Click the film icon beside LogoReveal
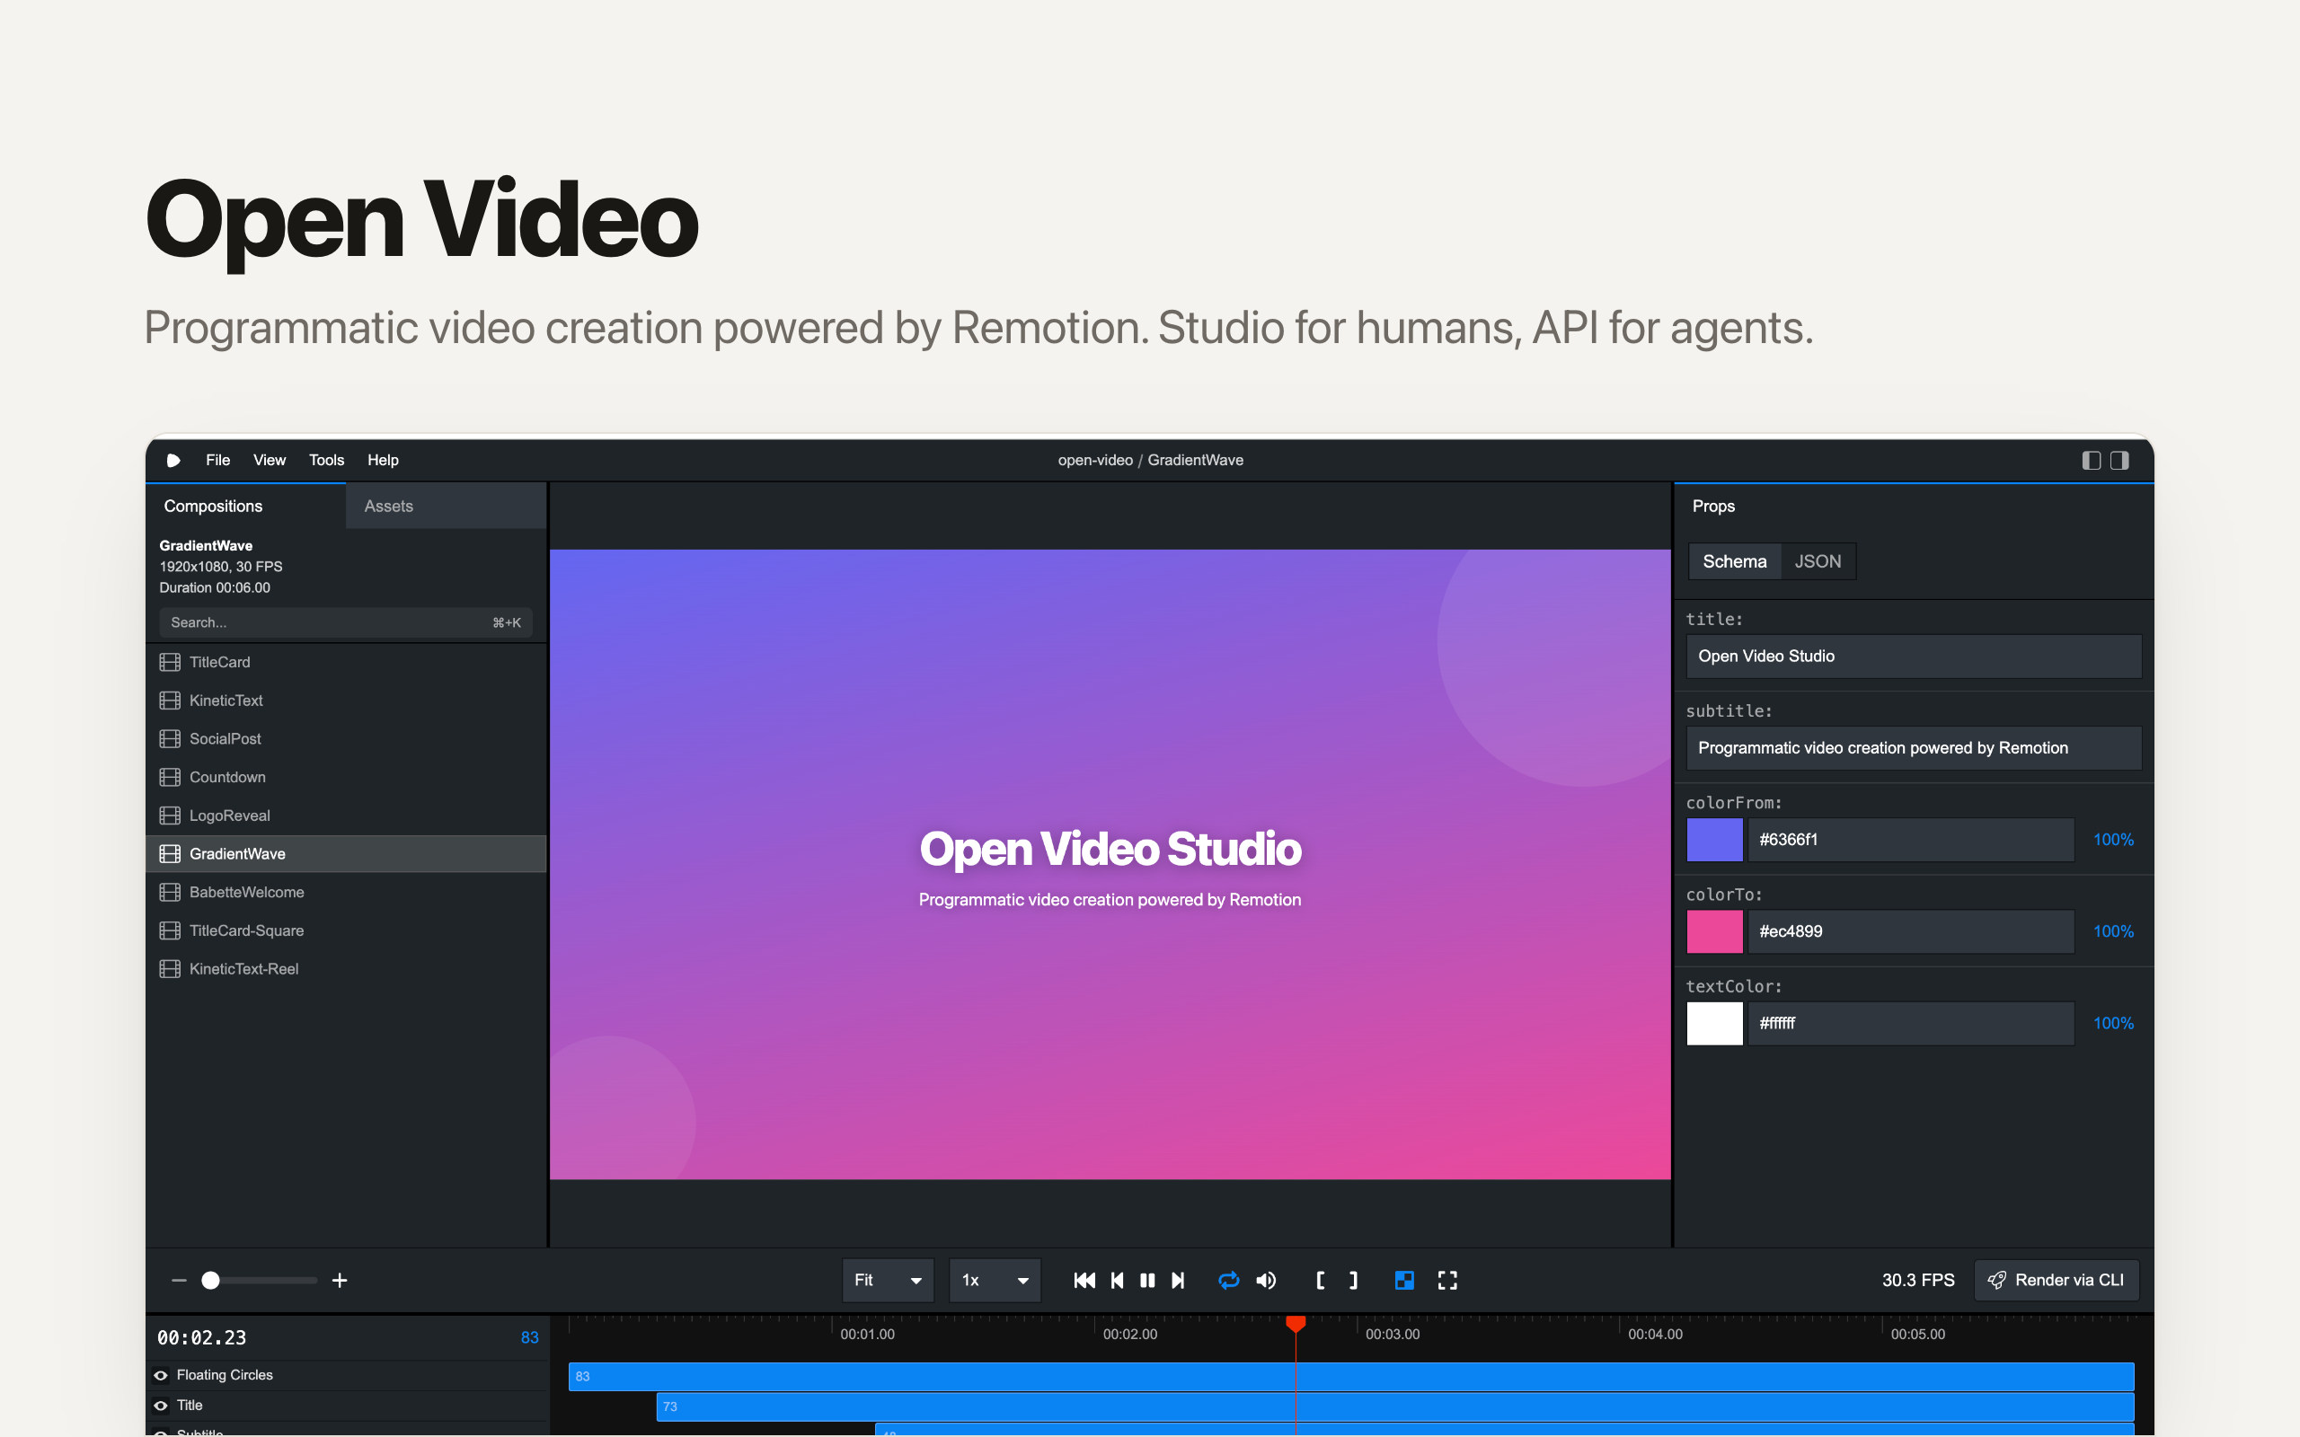This screenshot has width=2300, height=1437. tap(170, 815)
